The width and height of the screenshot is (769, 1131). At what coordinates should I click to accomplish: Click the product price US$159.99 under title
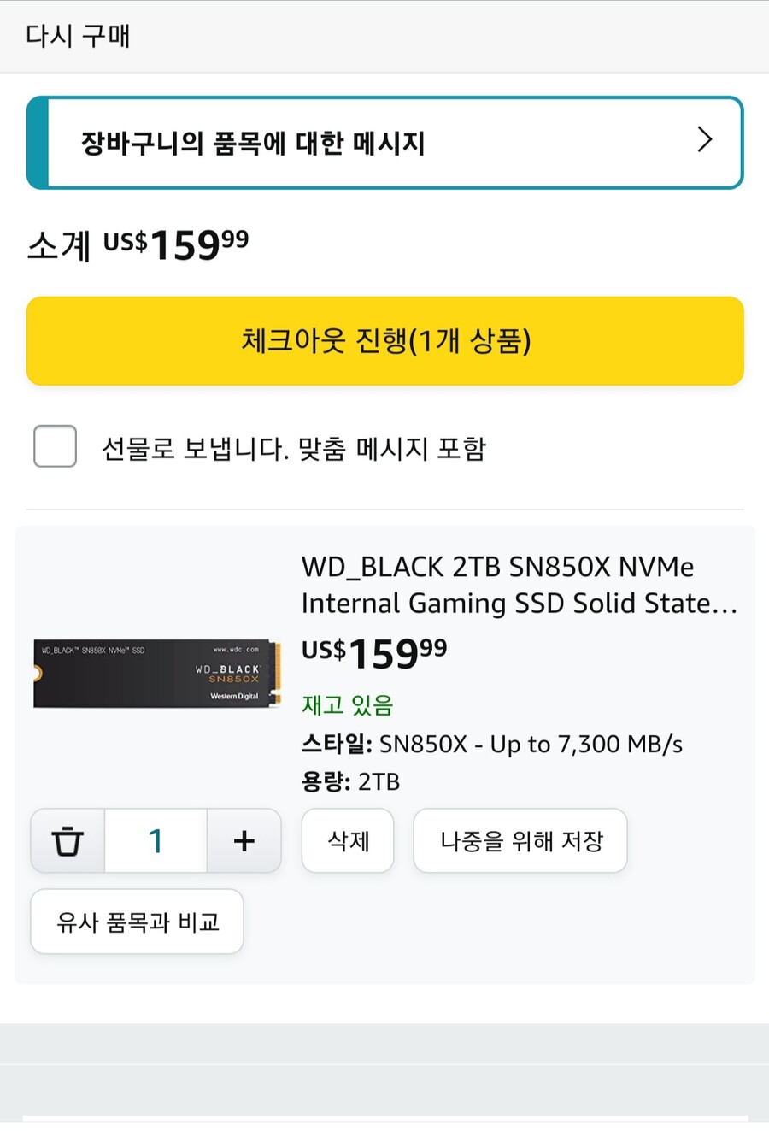tap(373, 654)
